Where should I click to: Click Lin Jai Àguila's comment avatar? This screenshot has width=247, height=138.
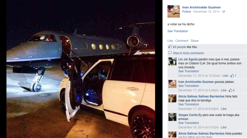[x=172, y=61]
